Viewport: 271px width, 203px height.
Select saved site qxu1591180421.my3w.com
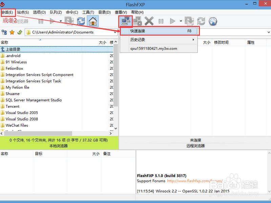pyautogui.click(x=159, y=48)
